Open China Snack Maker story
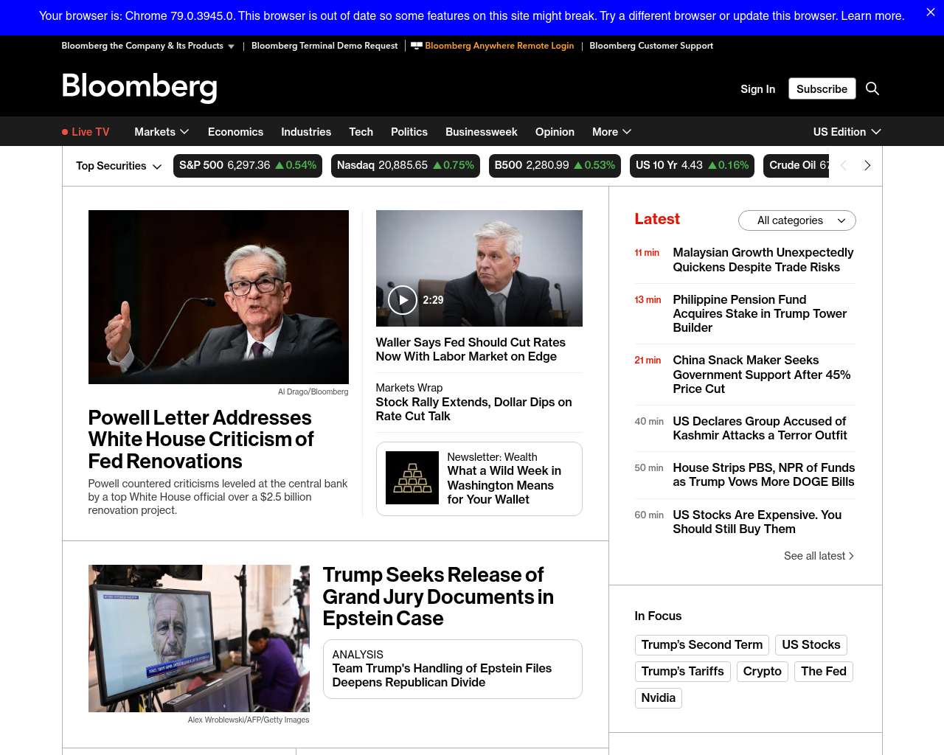Image resolution: width=944 pixels, height=755 pixels. pos(762,375)
